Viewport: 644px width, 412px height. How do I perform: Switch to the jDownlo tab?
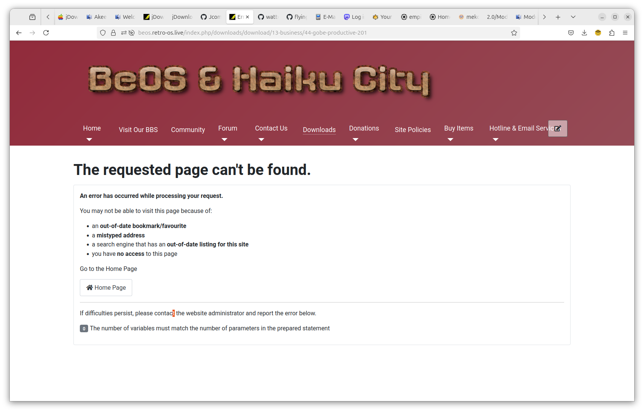click(182, 17)
